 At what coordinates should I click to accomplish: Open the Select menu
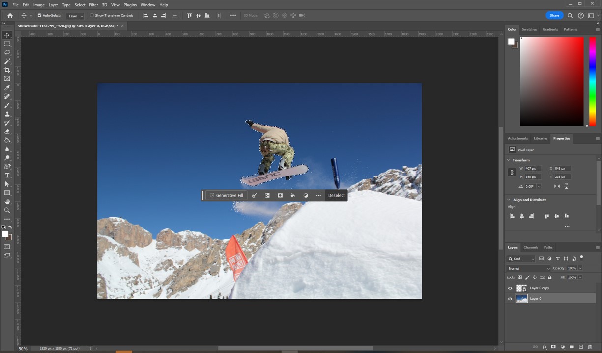click(x=80, y=5)
